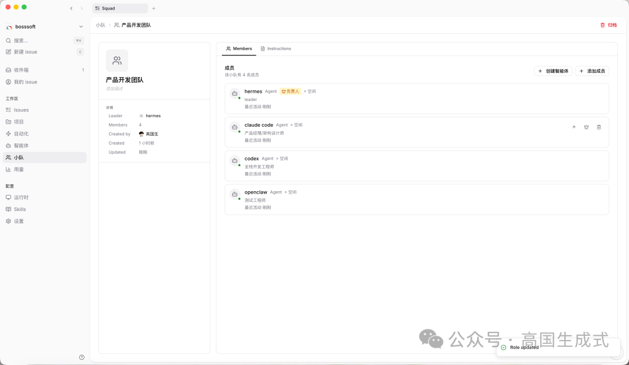The image size is (629, 365).
Task: Open a new tab with plus icon
Action: [x=154, y=8]
